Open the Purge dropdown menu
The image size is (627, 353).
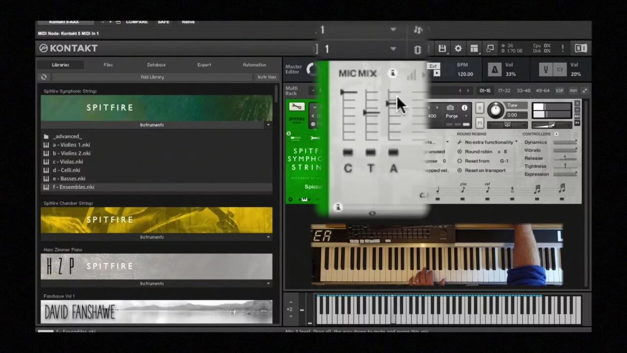[457, 116]
